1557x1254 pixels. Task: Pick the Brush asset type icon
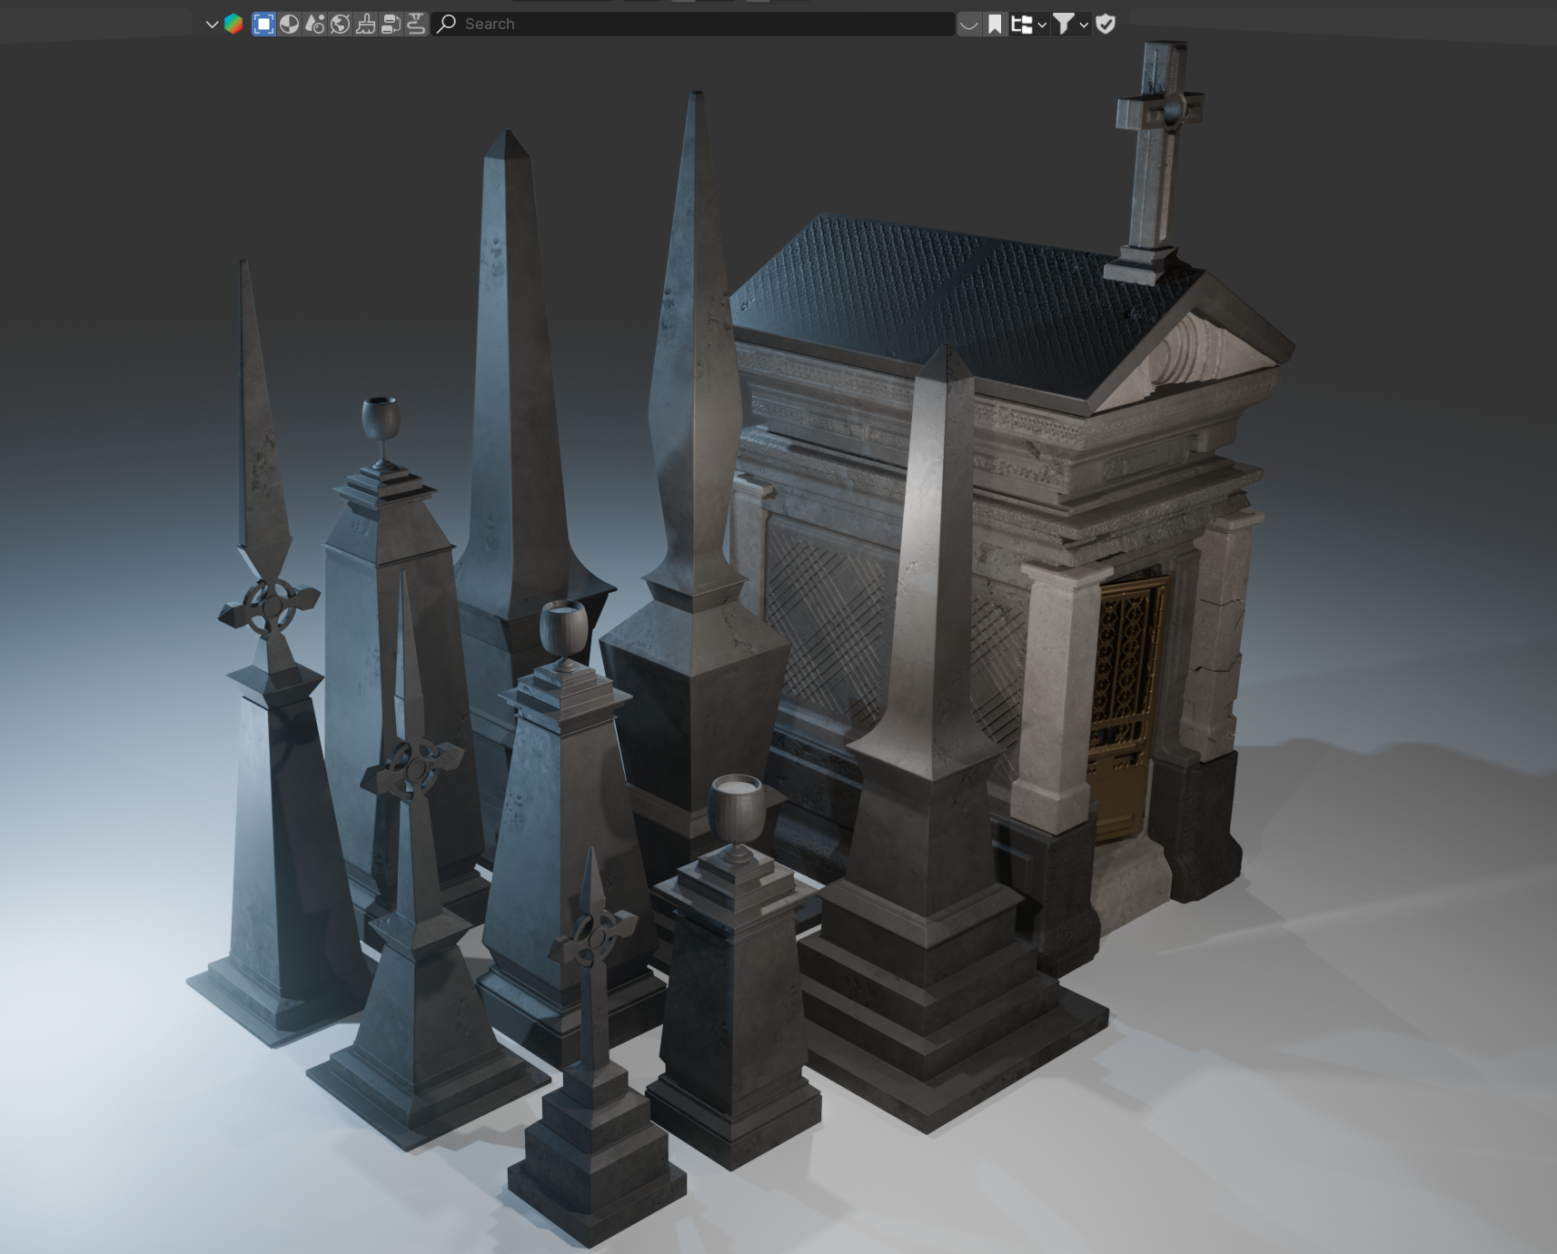(x=365, y=25)
